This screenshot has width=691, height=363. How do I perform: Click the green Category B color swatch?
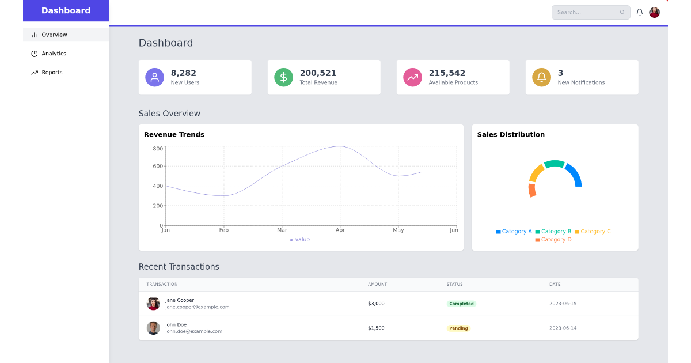[538, 231]
